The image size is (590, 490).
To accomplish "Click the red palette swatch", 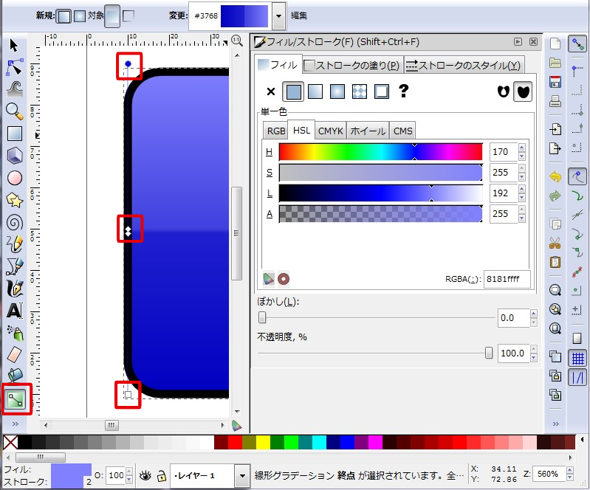I will tap(235, 442).
